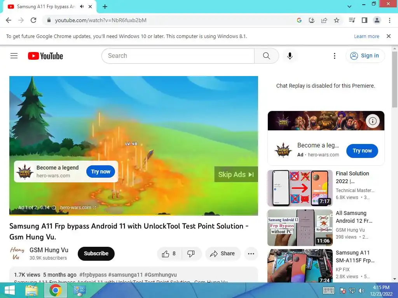
Task: Open the tab search chevron
Action: (349, 7)
